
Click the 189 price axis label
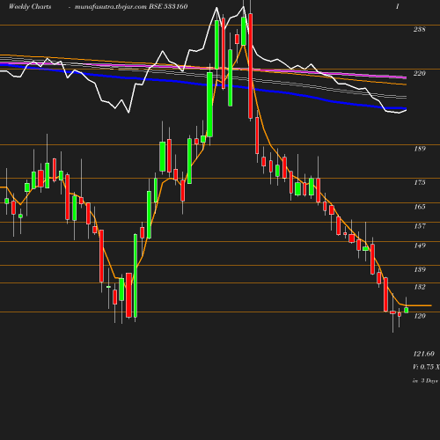pyautogui.click(x=420, y=149)
